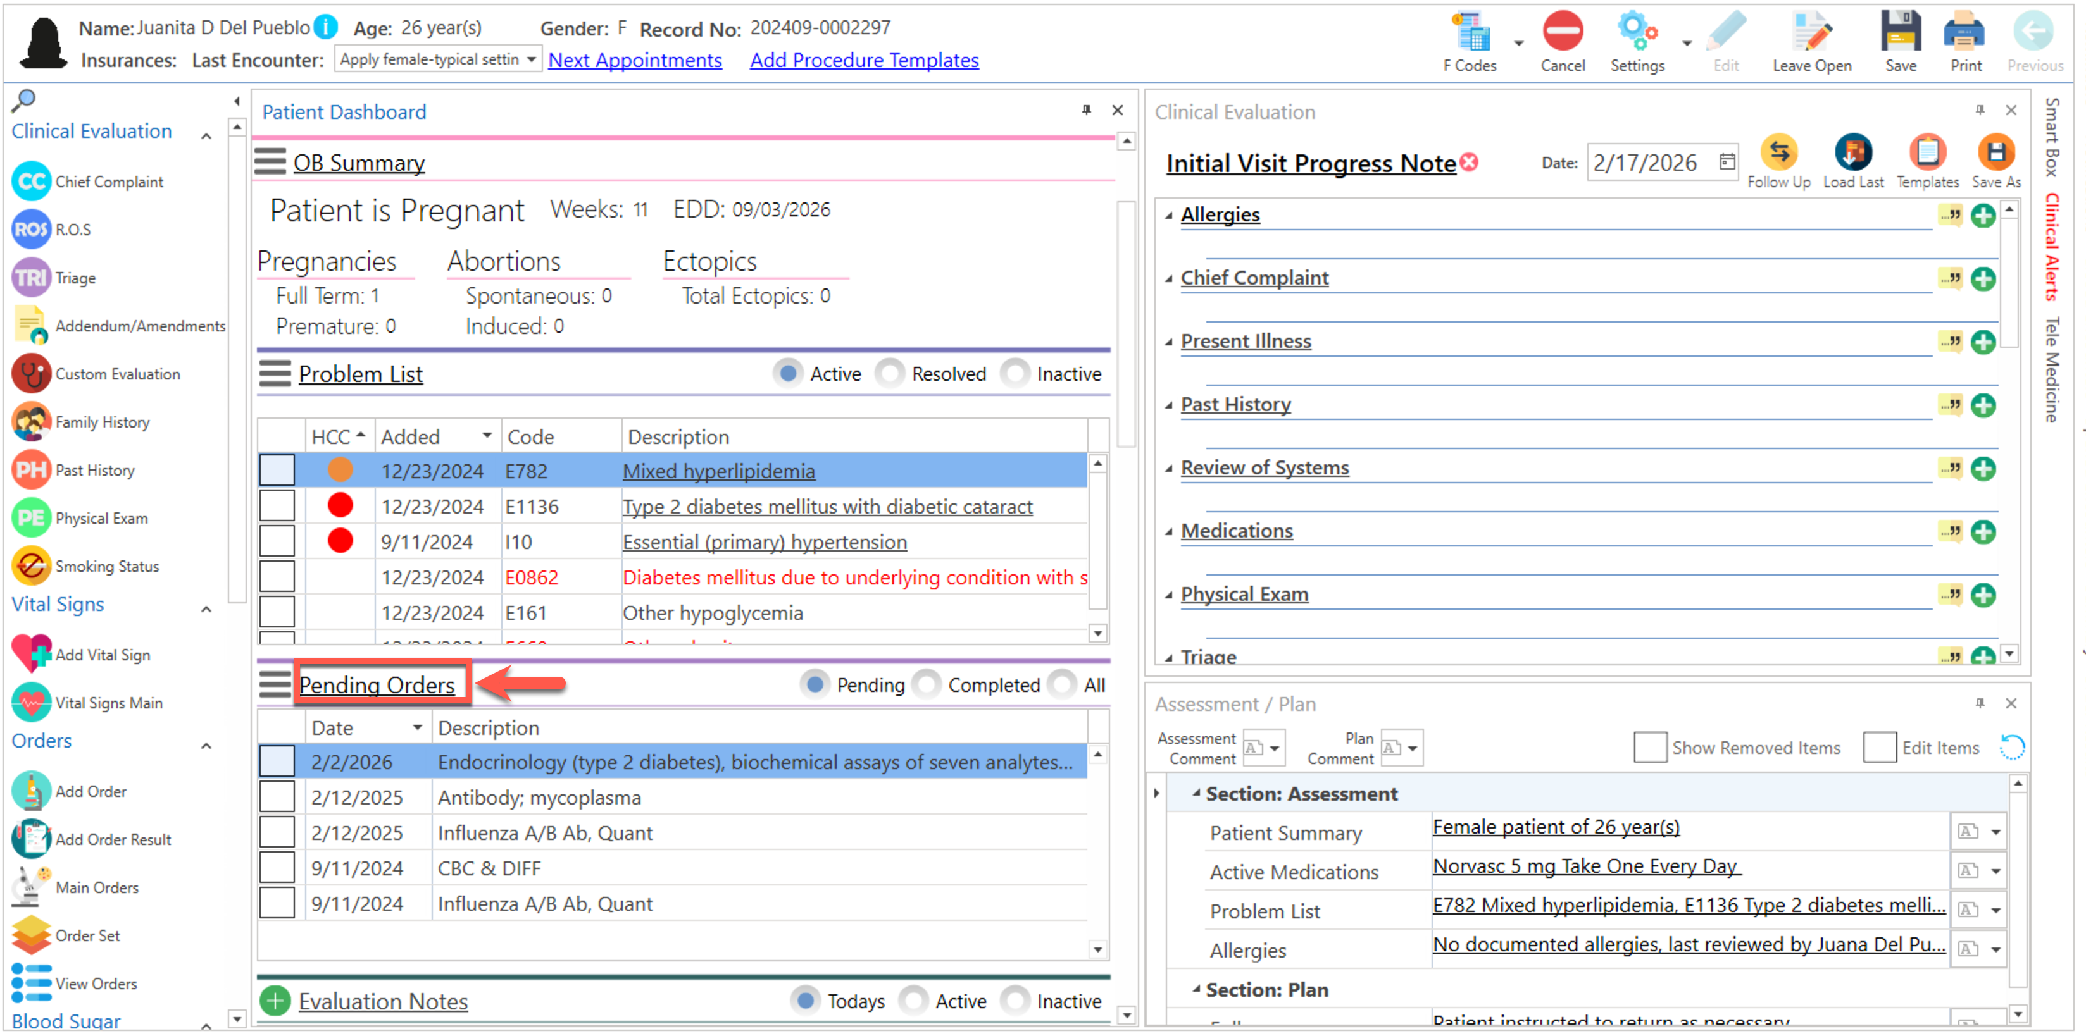Collapse the Vital Signs sidebar section
2086x1036 pixels.
(x=206, y=610)
